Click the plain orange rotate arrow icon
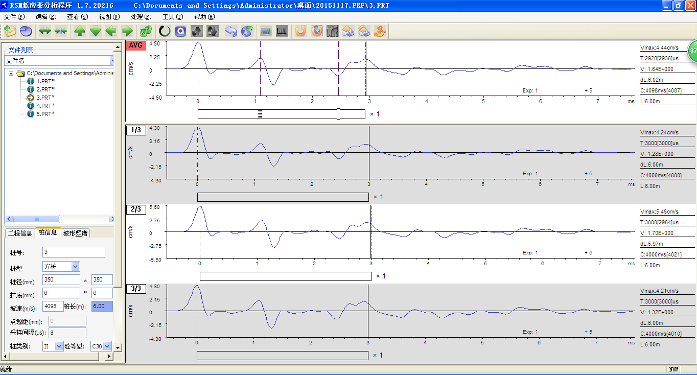 301,31
